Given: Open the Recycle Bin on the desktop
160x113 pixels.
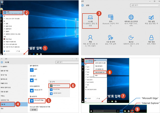Looking at the screenshot, I should 2,3.
